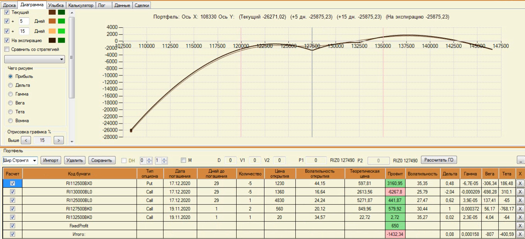525x239 pixels.
Task: Delete RI112500BX0 row with X button
Action: [x=520, y=183]
